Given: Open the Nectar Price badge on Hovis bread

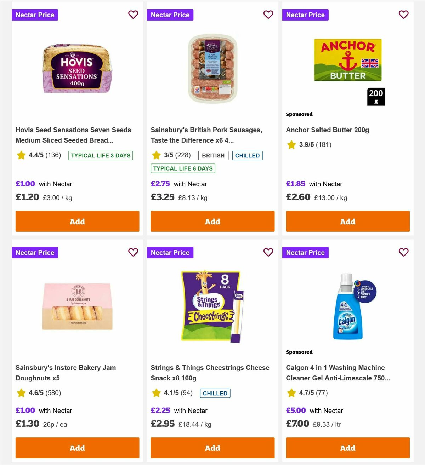Looking at the screenshot, I should point(35,15).
